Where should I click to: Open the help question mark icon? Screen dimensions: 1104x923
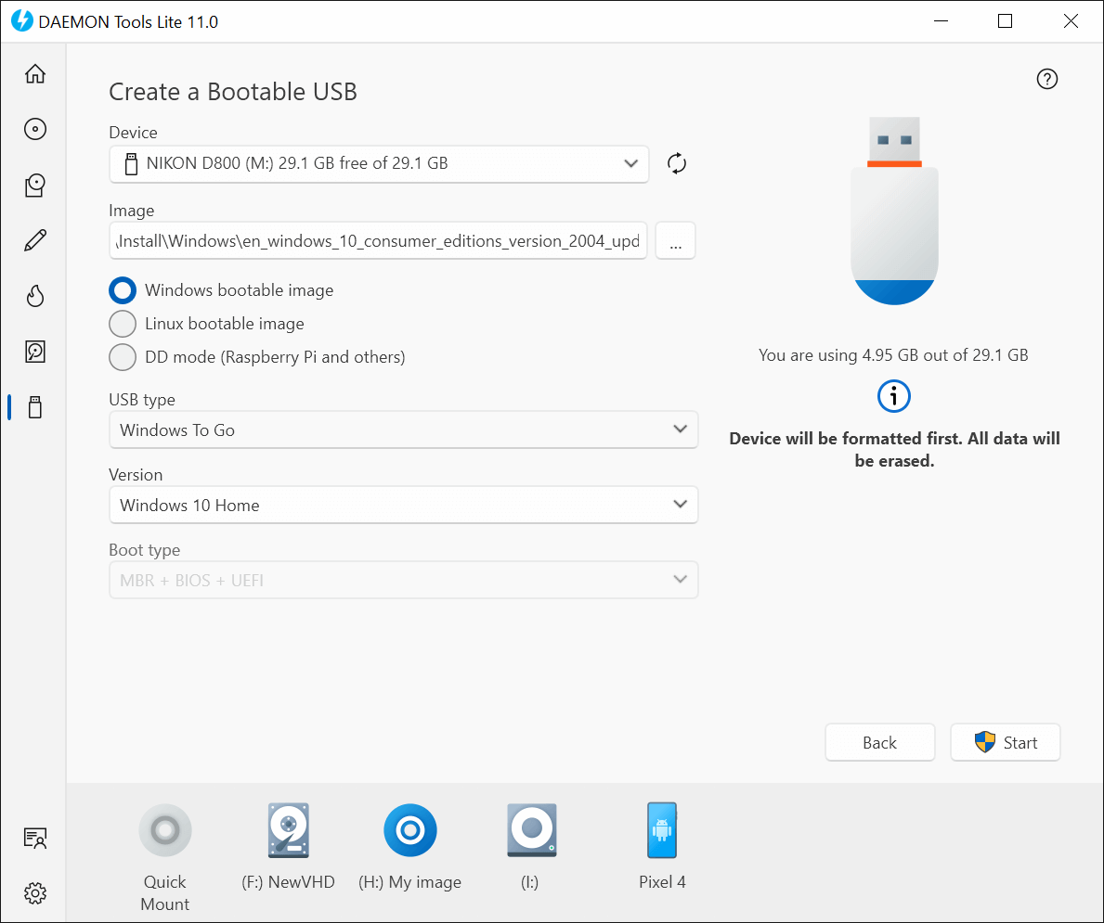pos(1047,79)
